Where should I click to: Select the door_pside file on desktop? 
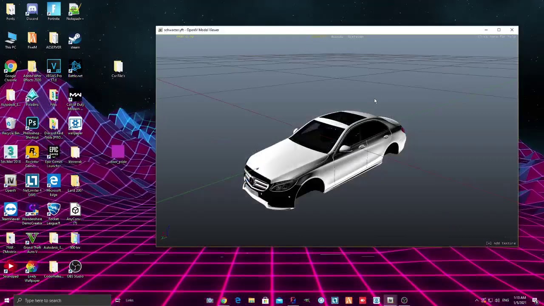(118, 155)
